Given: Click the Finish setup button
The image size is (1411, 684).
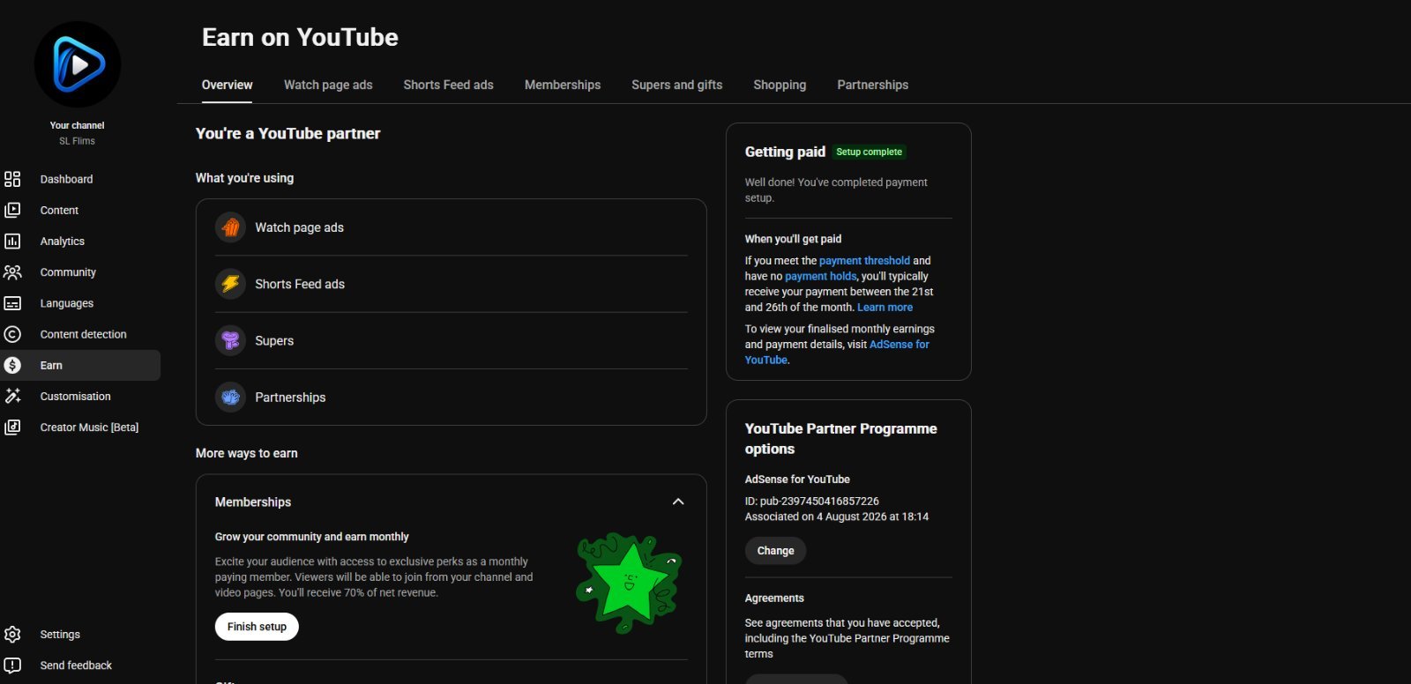Looking at the screenshot, I should click(x=257, y=627).
